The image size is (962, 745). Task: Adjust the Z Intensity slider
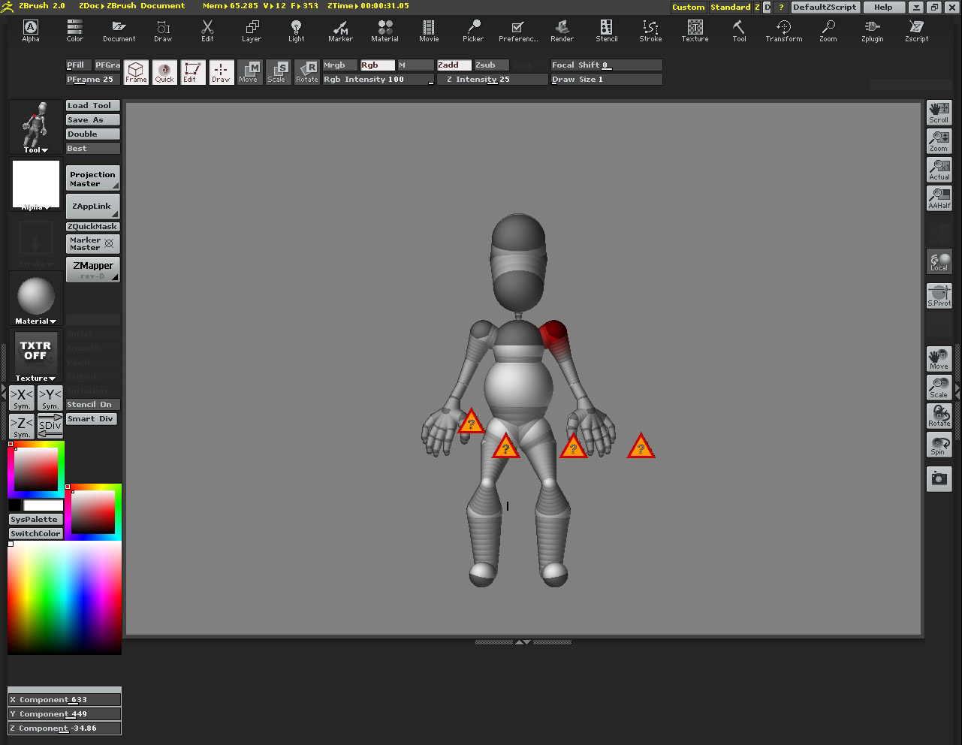point(492,80)
